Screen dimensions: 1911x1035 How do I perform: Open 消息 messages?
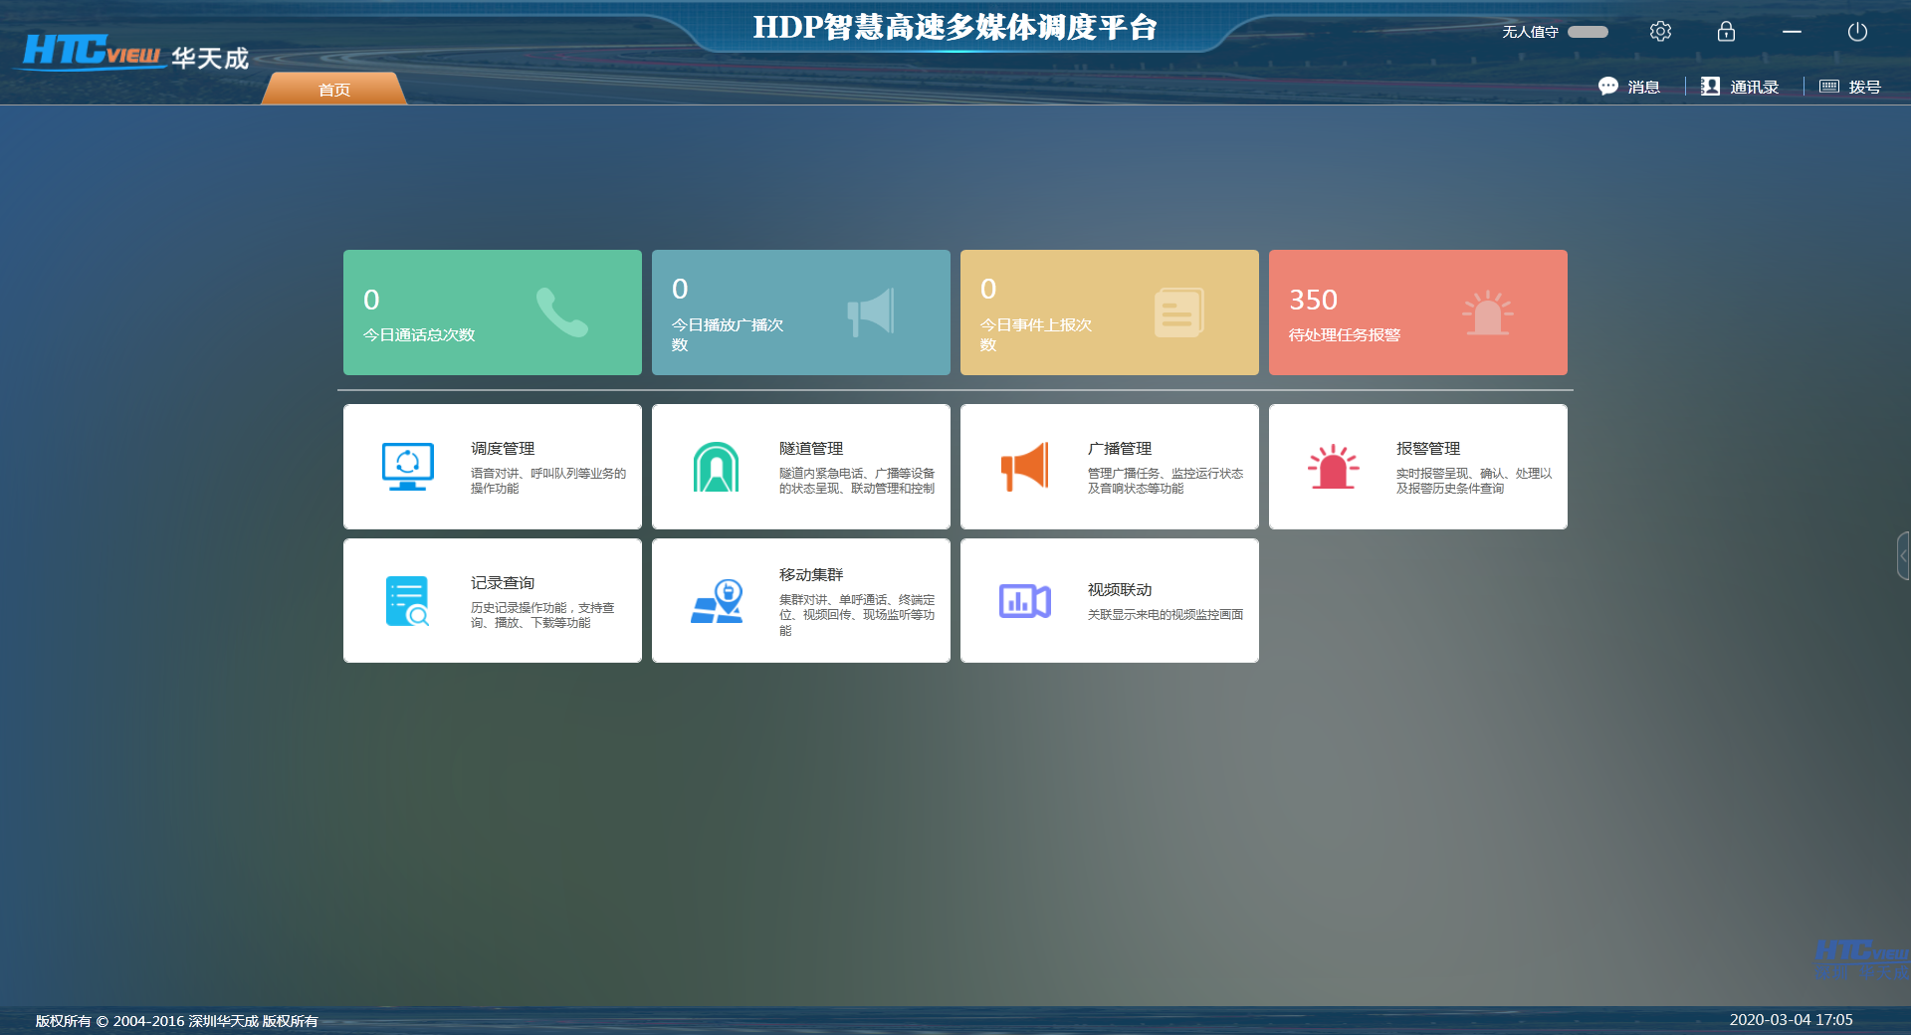[x=1629, y=87]
